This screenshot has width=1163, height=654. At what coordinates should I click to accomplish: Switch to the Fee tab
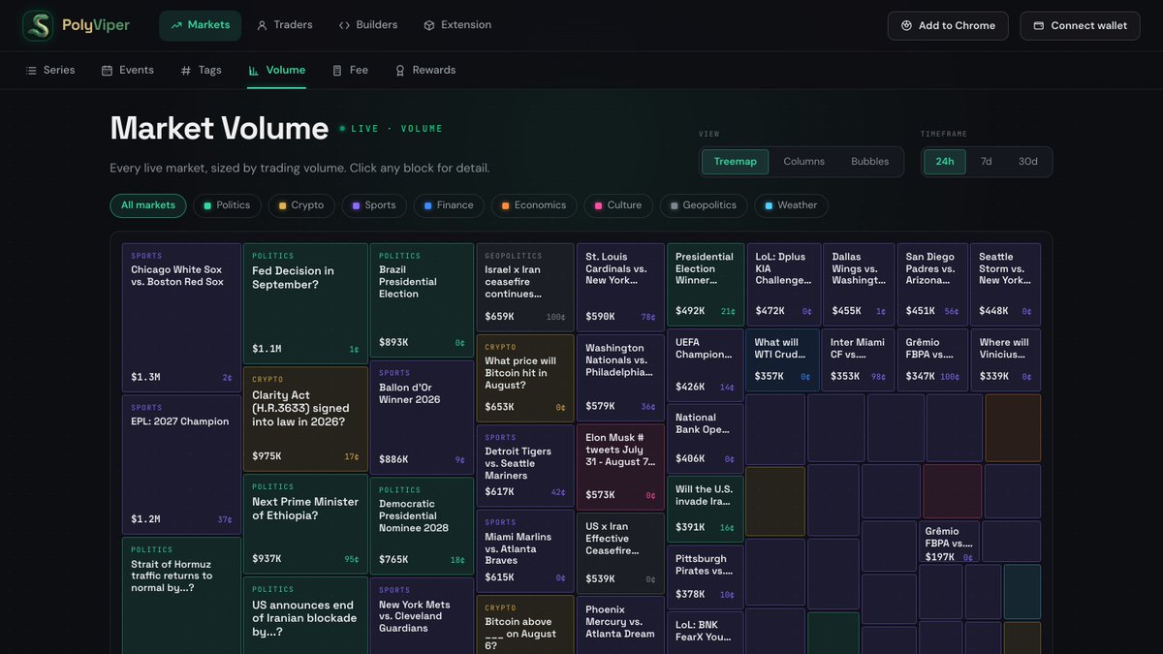point(350,71)
